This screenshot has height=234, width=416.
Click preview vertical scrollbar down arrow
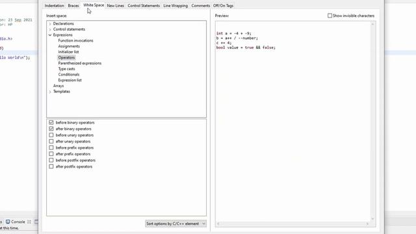(372, 219)
